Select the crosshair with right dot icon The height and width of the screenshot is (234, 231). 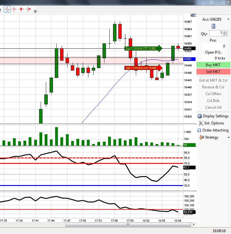click(x=28, y=9)
